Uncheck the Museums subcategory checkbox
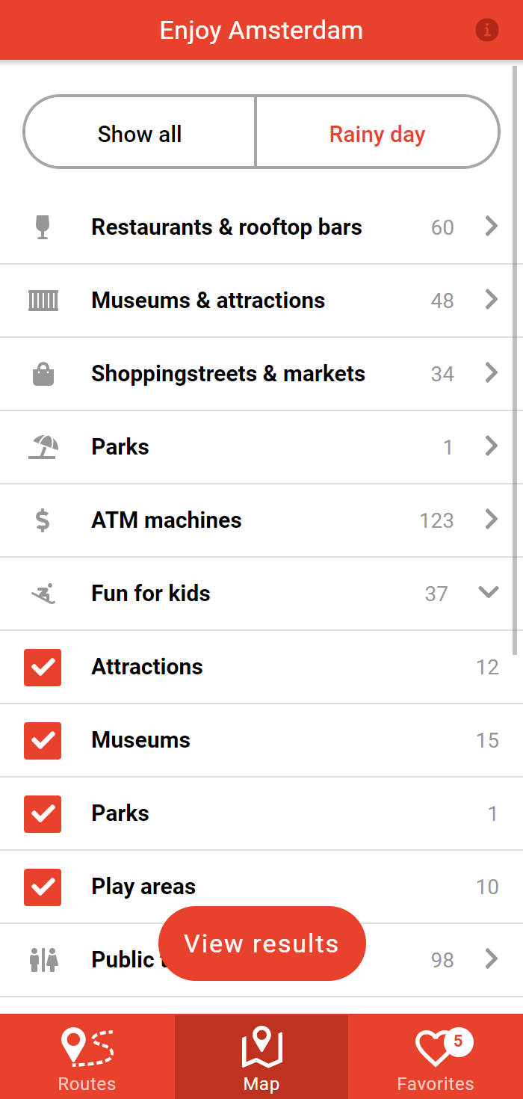Screen dimensions: 523x1099 43,740
